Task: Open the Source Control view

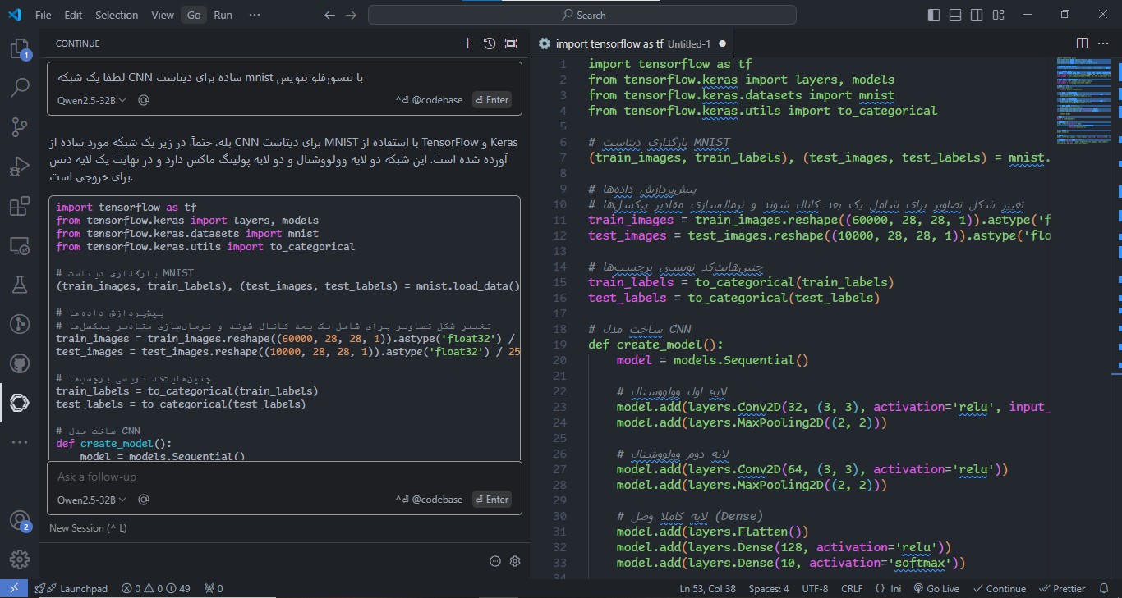Action: point(20,126)
